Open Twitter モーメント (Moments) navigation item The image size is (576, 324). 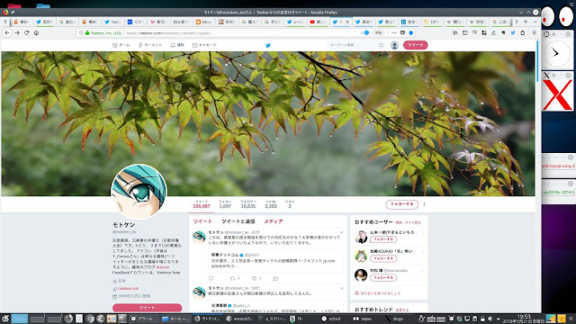pos(150,45)
